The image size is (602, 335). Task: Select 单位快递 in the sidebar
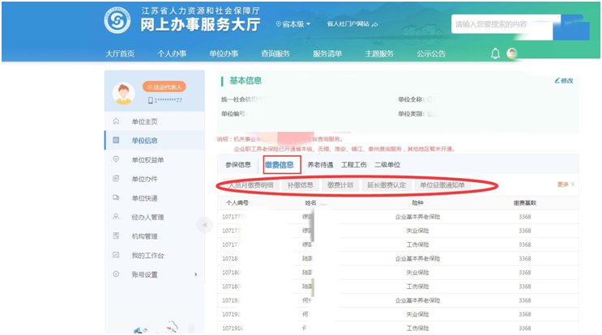[144, 197]
